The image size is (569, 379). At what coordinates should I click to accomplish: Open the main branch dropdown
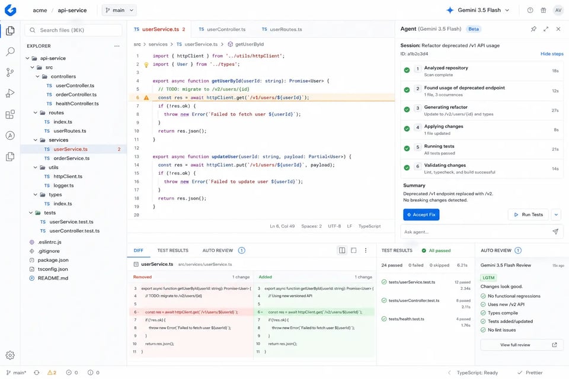point(119,10)
